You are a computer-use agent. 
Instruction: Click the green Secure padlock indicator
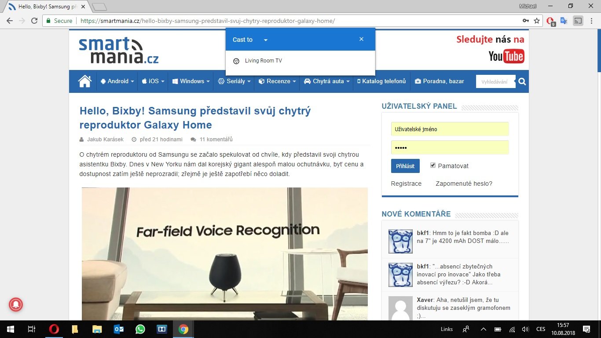point(59,21)
